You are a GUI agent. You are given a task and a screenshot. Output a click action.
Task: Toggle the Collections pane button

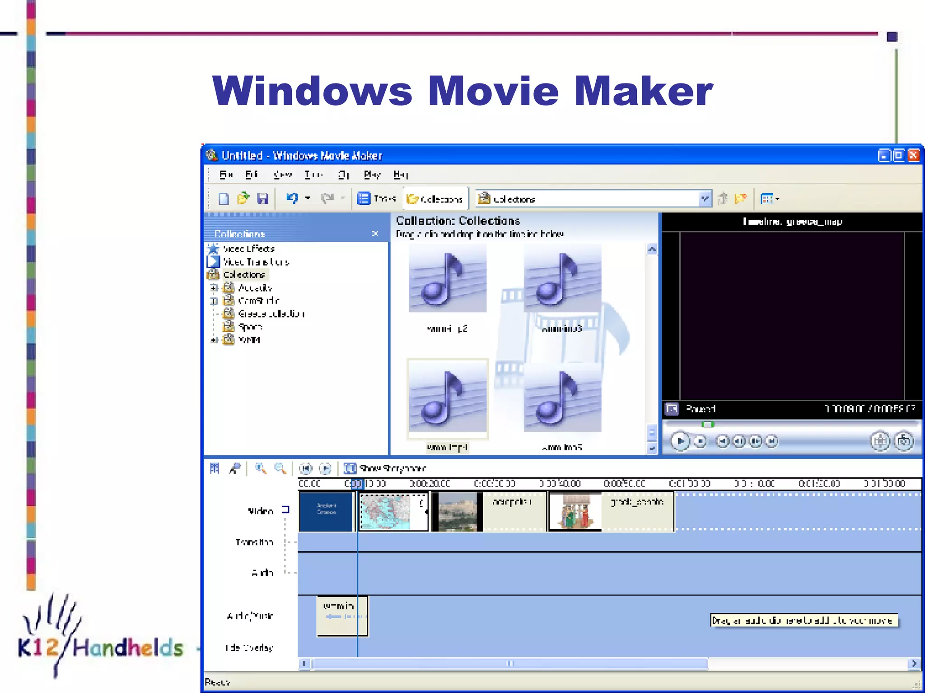[434, 199]
